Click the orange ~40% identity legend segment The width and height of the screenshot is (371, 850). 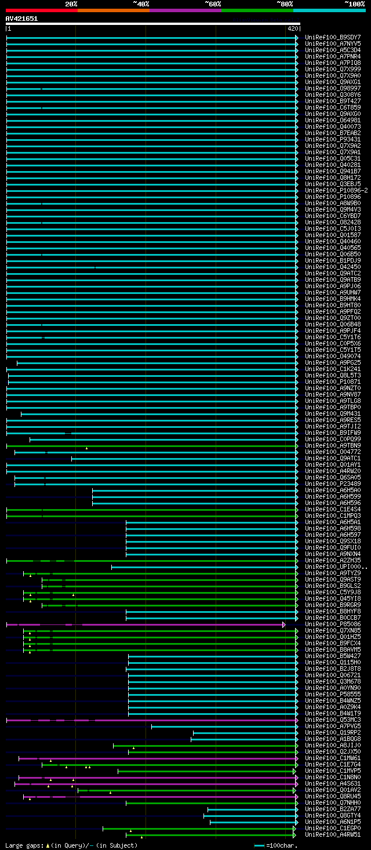pyautogui.click(x=113, y=10)
